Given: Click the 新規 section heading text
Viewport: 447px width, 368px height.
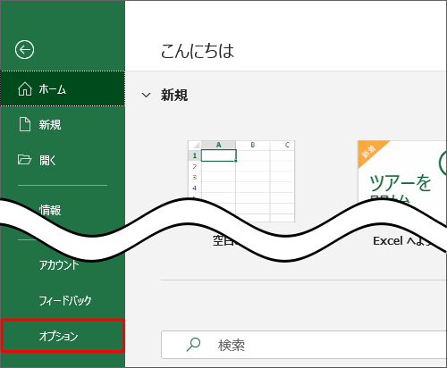Looking at the screenshot, I should click(174, 96).
